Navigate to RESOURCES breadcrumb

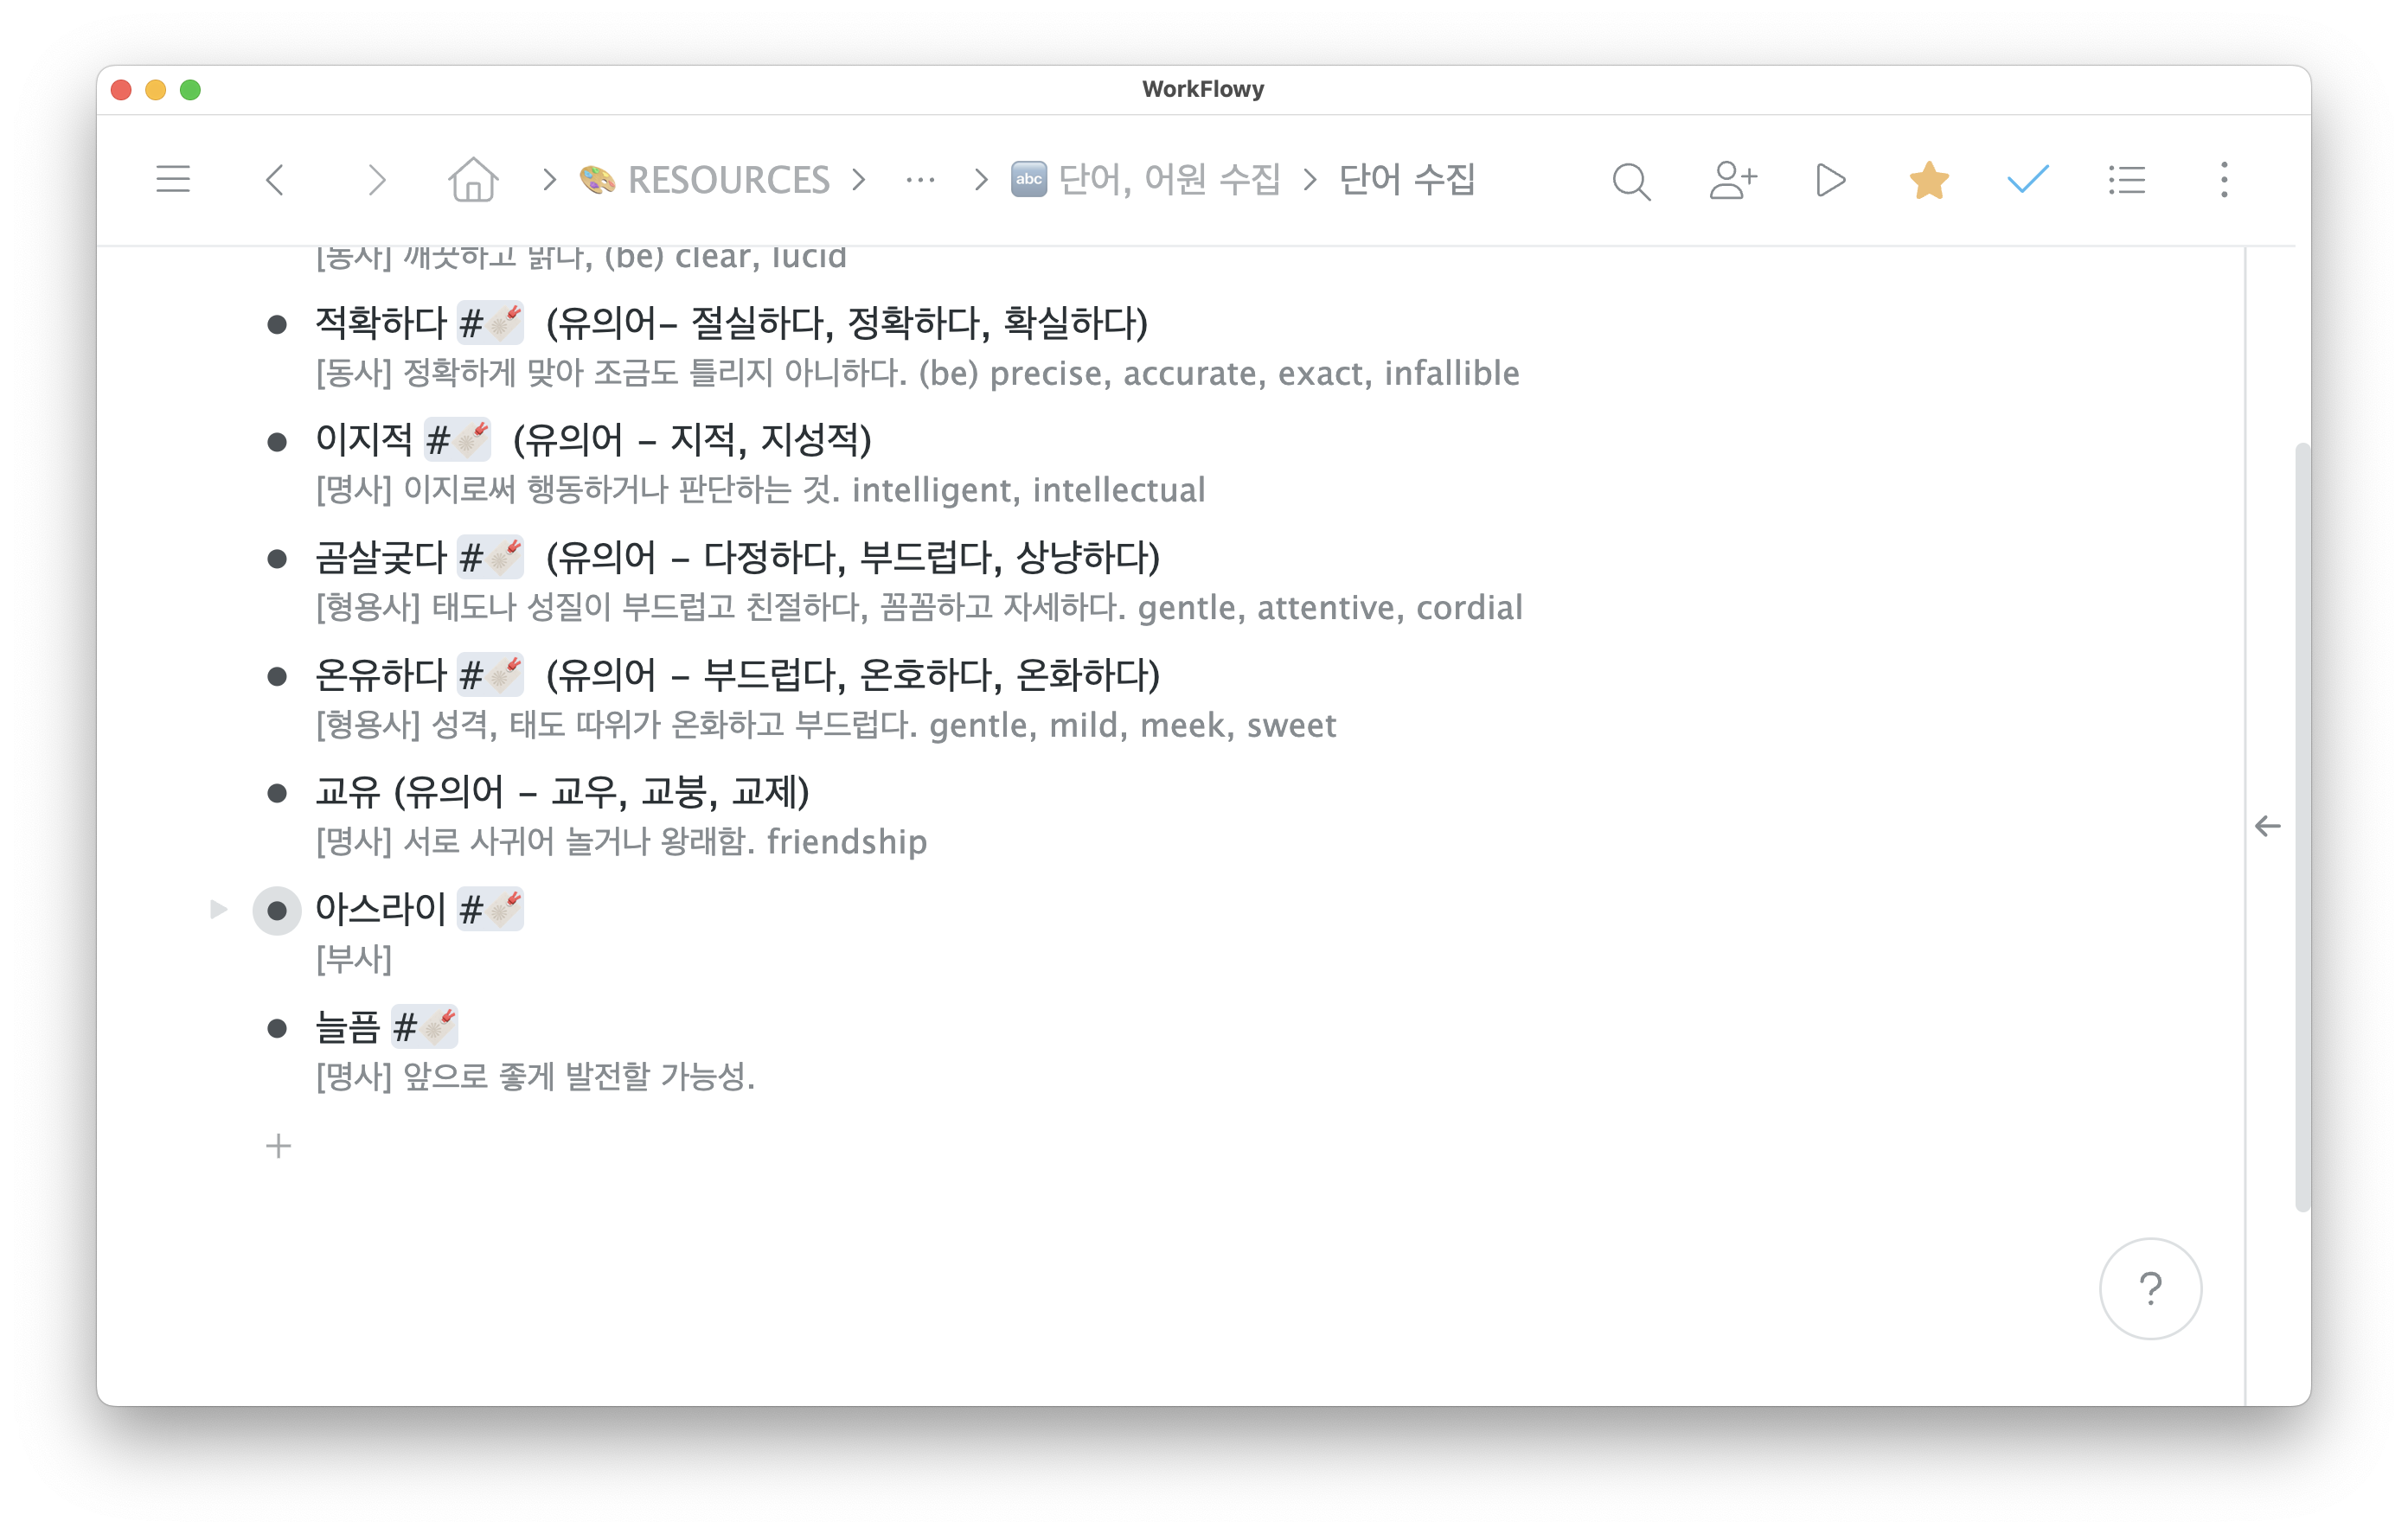pos(727,180)
